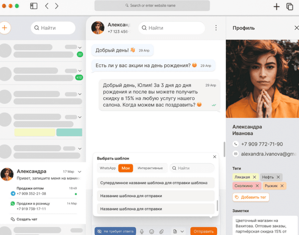This screenshot has height=235, width=299.
Task: Expand chat list item with 412 badge
Action: click(80, 70)
